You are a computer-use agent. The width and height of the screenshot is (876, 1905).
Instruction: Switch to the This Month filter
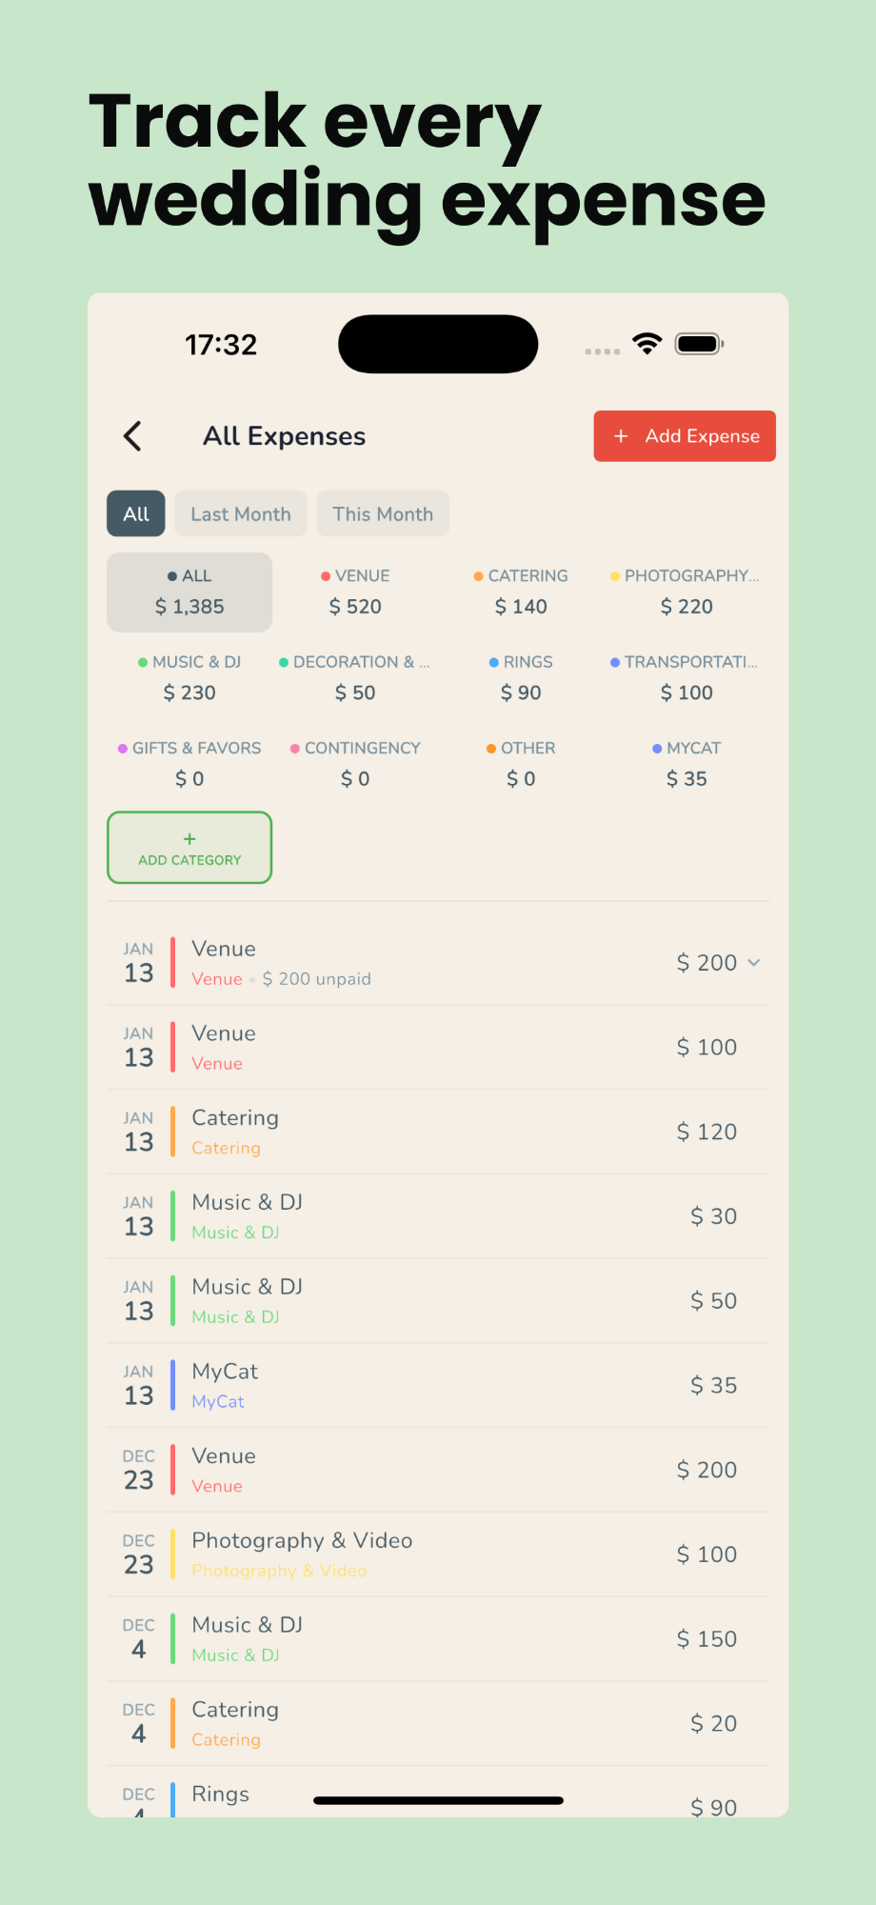pos(383,513)
